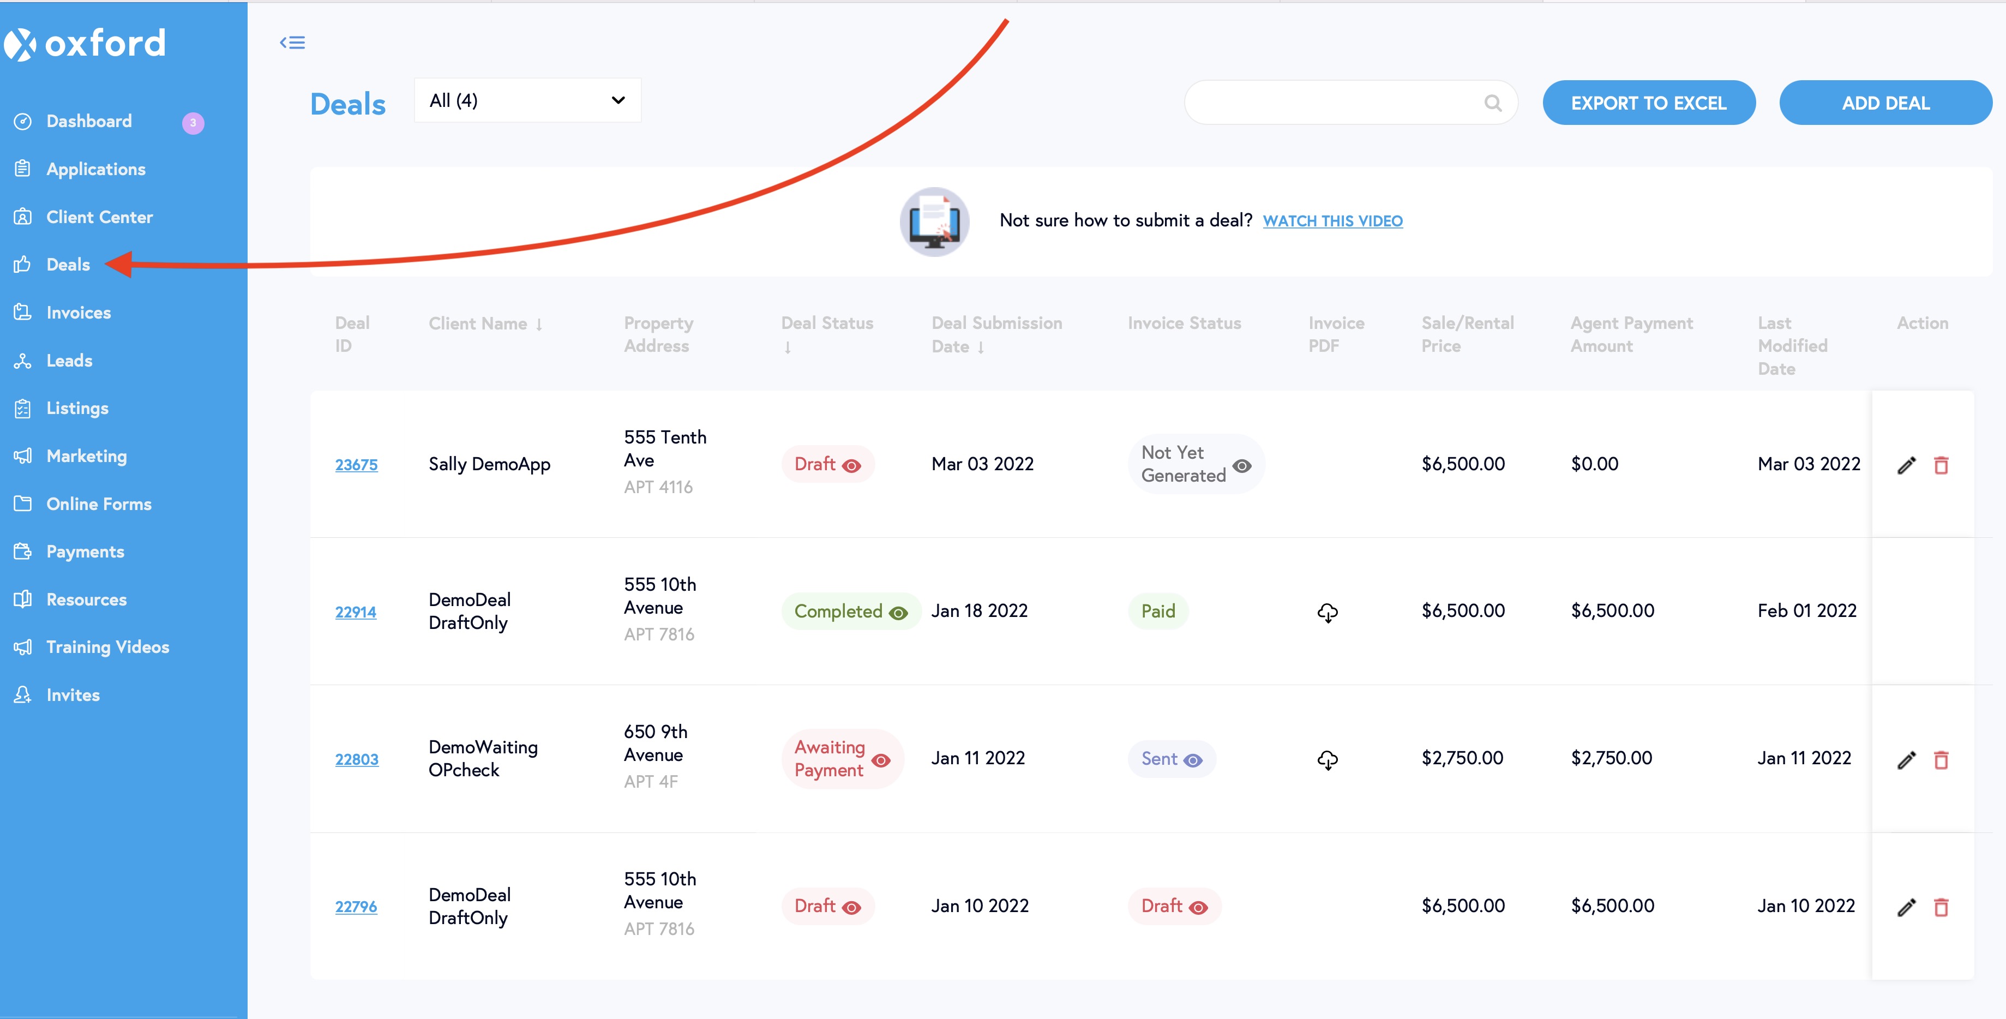
Task: Open the WATCH THIS VIDEO link
Action: [x=1332, y=221]
